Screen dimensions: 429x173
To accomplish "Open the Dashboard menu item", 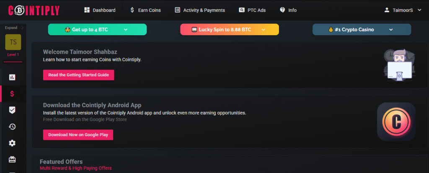I will [100, 10].
